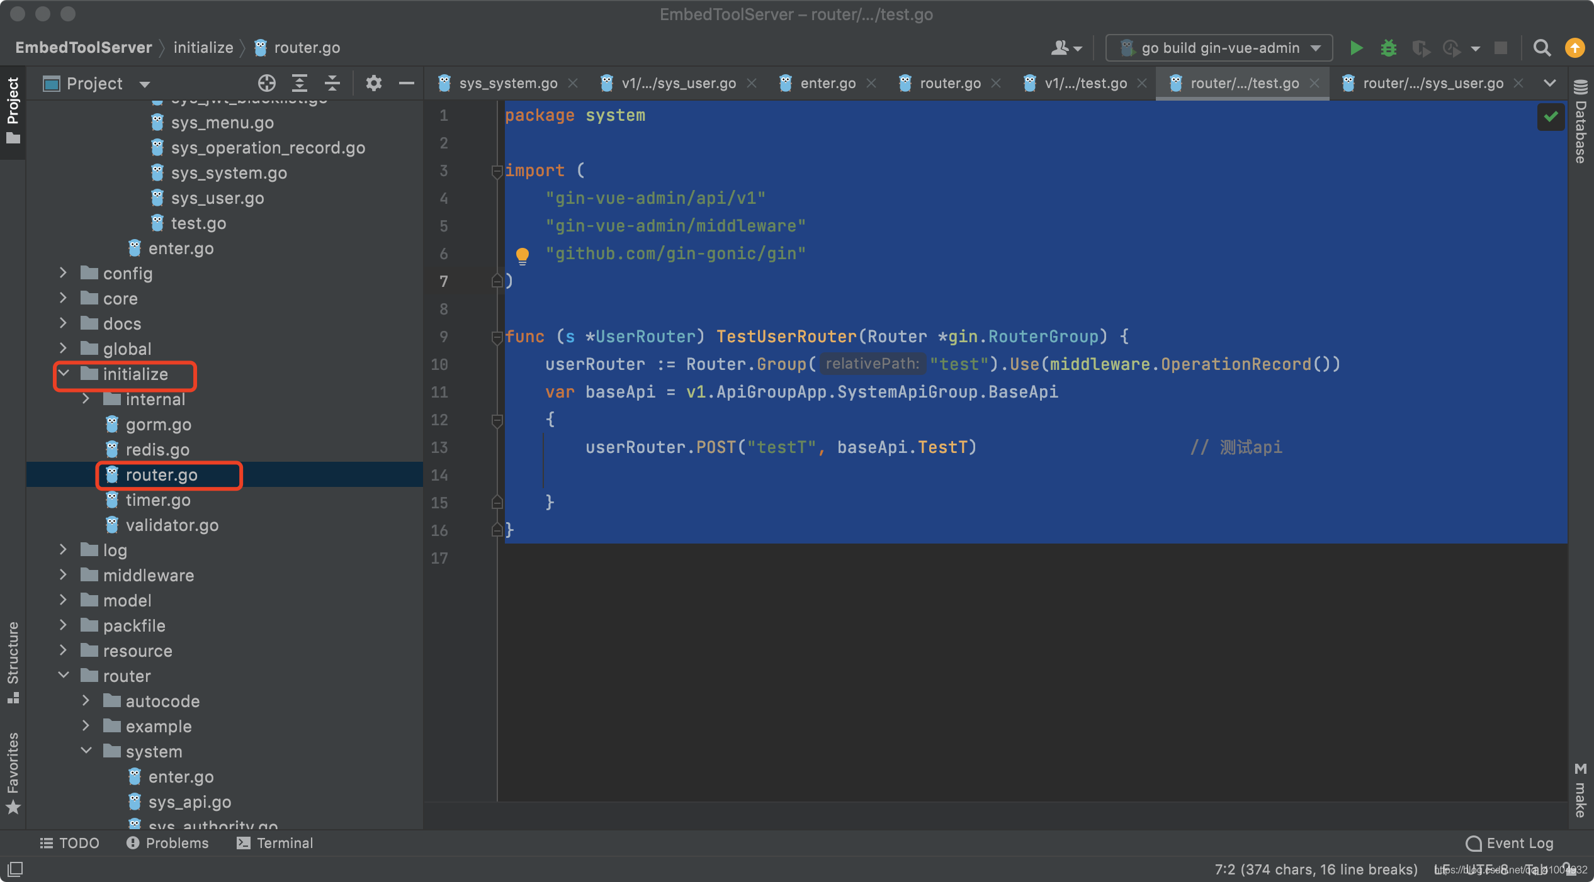1594x882 pixels.
Task: Open the Project view mode dropdown
Action: pos(145,84)
